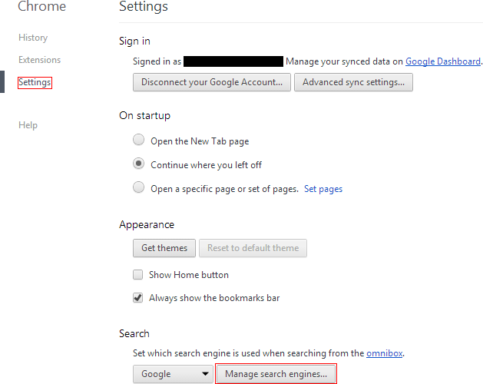Viewport: 483px width, 384px height.
Task: Click the Get themes button
Action: pyautogui.click(x=164, y=248)
